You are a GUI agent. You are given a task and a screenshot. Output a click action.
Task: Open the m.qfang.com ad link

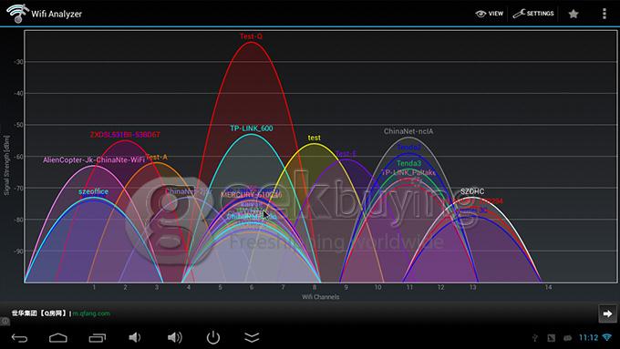[x=91, y=313]
